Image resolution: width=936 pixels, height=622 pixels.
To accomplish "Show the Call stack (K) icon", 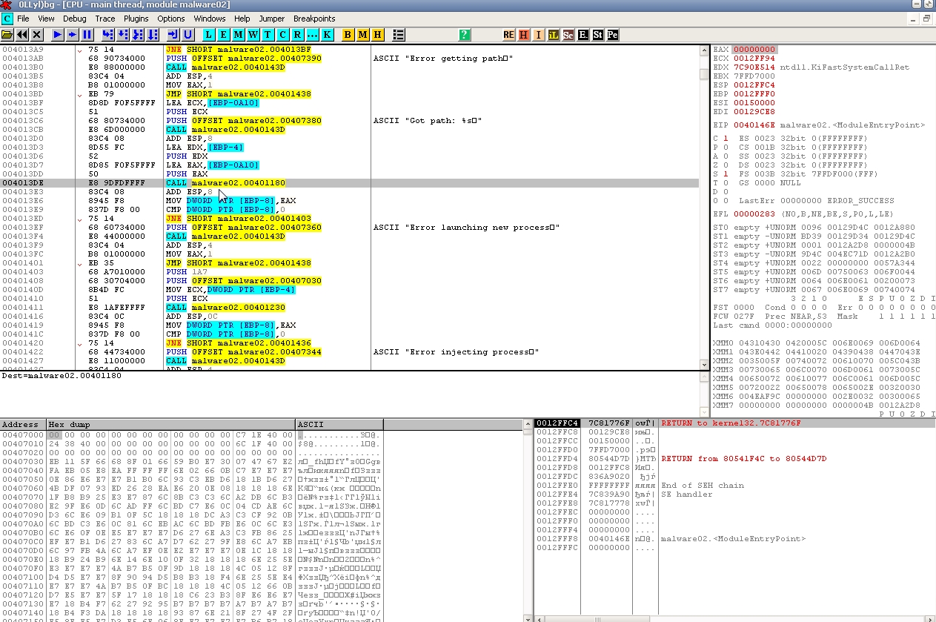I will click(x=327, y=35).
